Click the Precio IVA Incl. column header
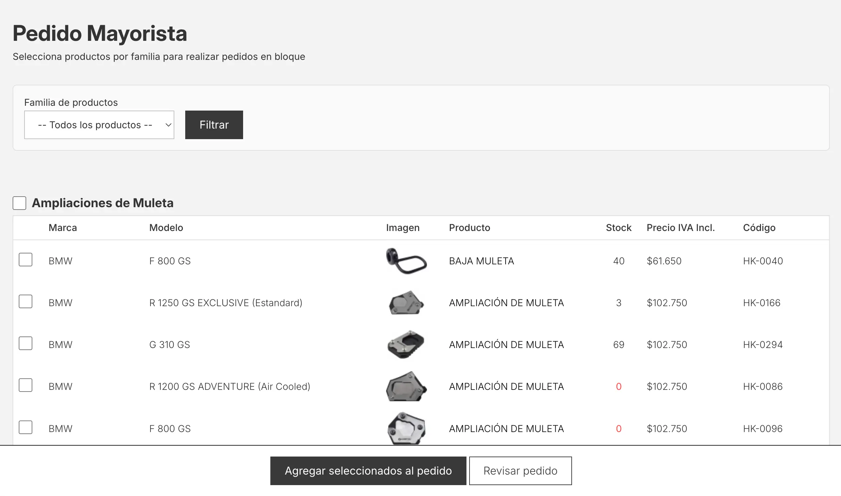The height and width of the screenshot is (496, 841). click(x=680, y=228)
